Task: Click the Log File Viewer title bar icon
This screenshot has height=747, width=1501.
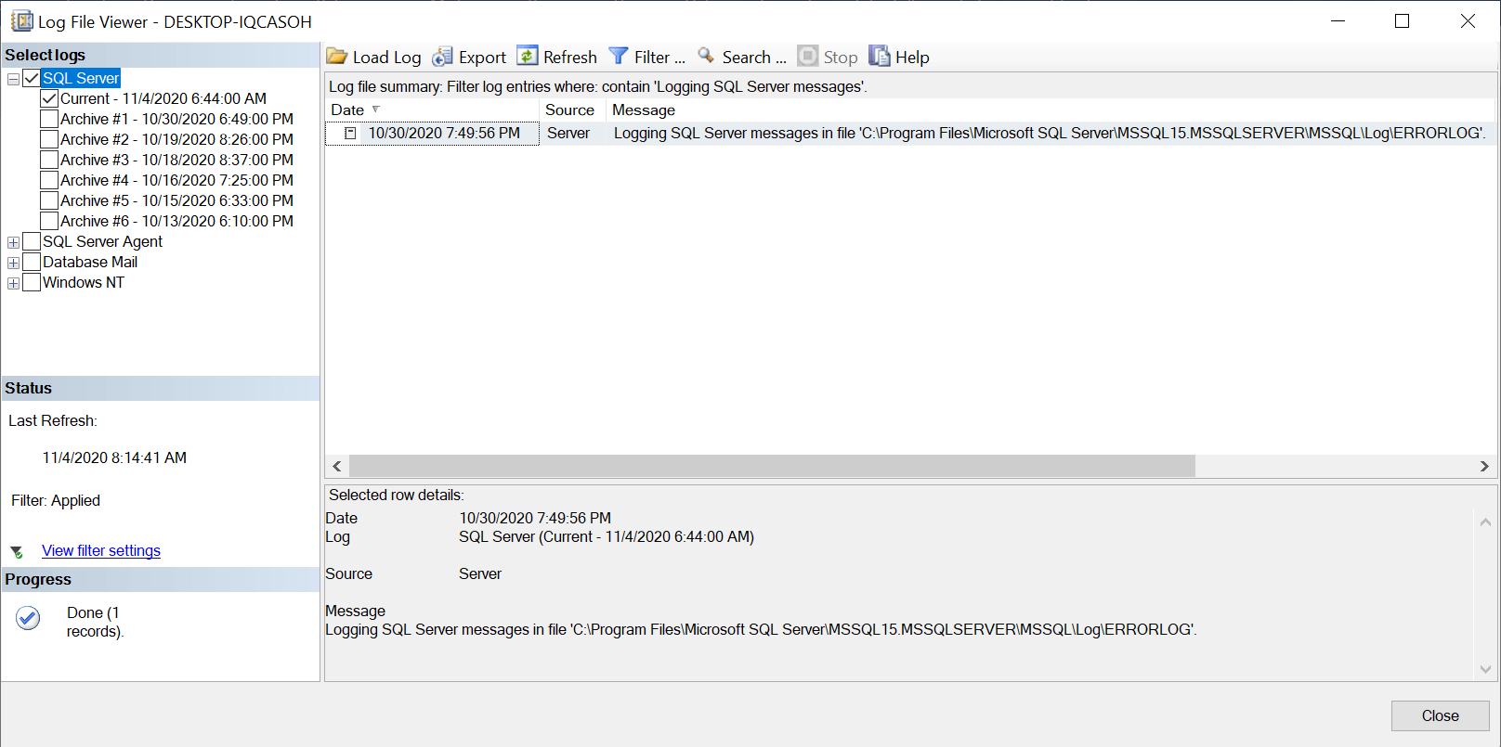Action: 21,20
